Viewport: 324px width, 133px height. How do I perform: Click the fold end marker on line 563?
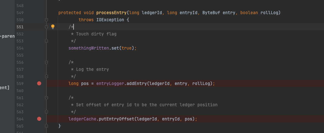[46, 112]
